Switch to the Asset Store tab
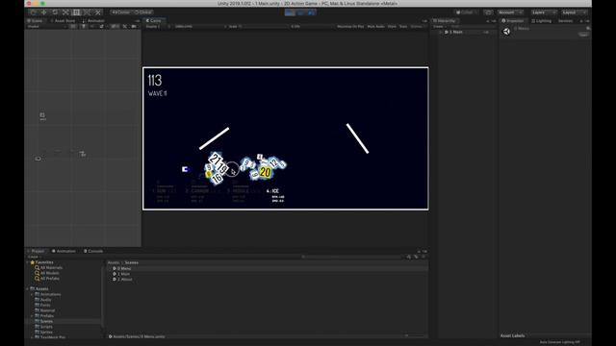This screenshot has height=346, width=616. [x=63, y=21]
